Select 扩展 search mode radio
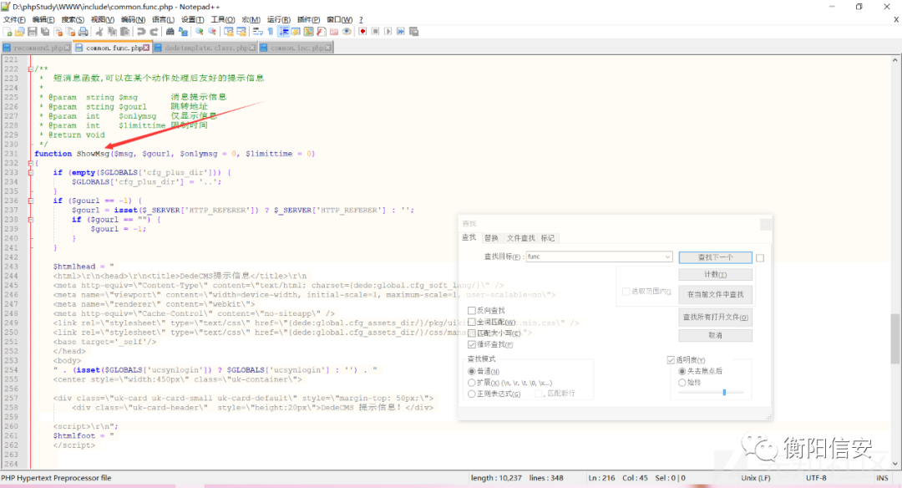The height and width of the screenshot is (488, 902). [472, 383]
